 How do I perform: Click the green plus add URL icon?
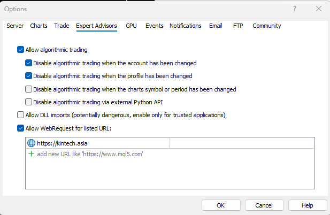[31, 154]
